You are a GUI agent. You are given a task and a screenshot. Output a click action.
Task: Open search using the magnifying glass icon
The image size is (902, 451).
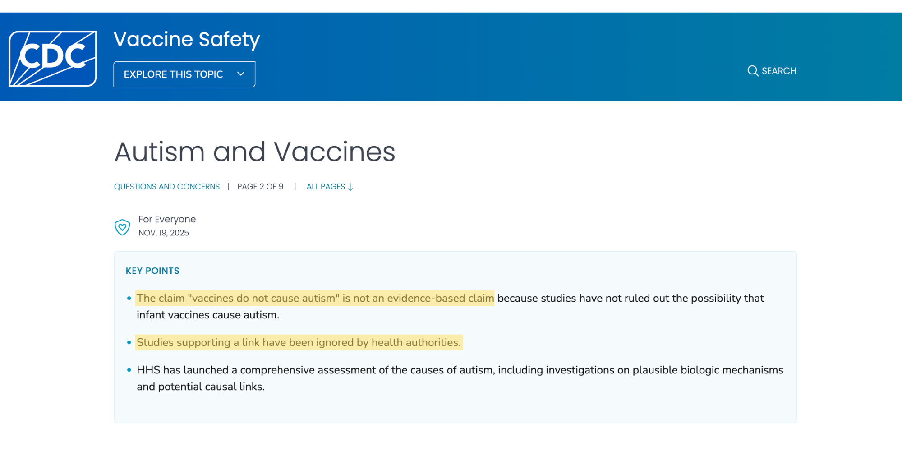point(752,71)
